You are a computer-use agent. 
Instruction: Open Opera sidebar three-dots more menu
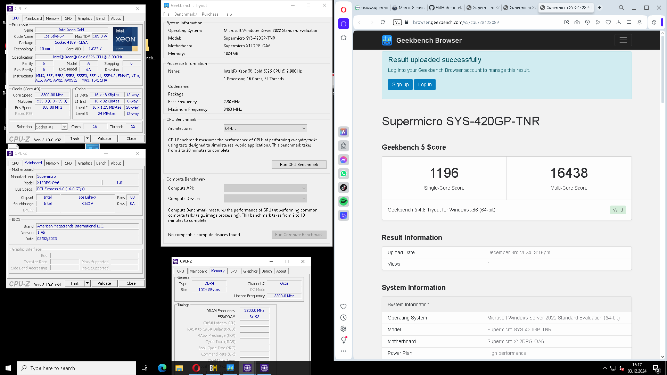pos(343,351)
